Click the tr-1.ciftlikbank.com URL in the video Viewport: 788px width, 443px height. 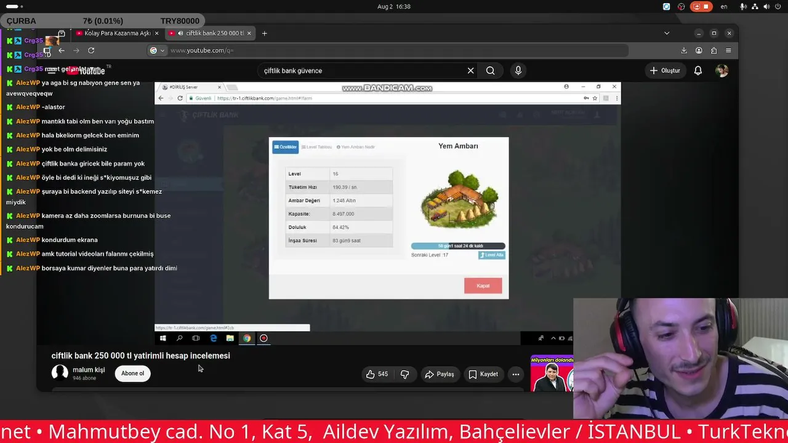coord(264,98)
